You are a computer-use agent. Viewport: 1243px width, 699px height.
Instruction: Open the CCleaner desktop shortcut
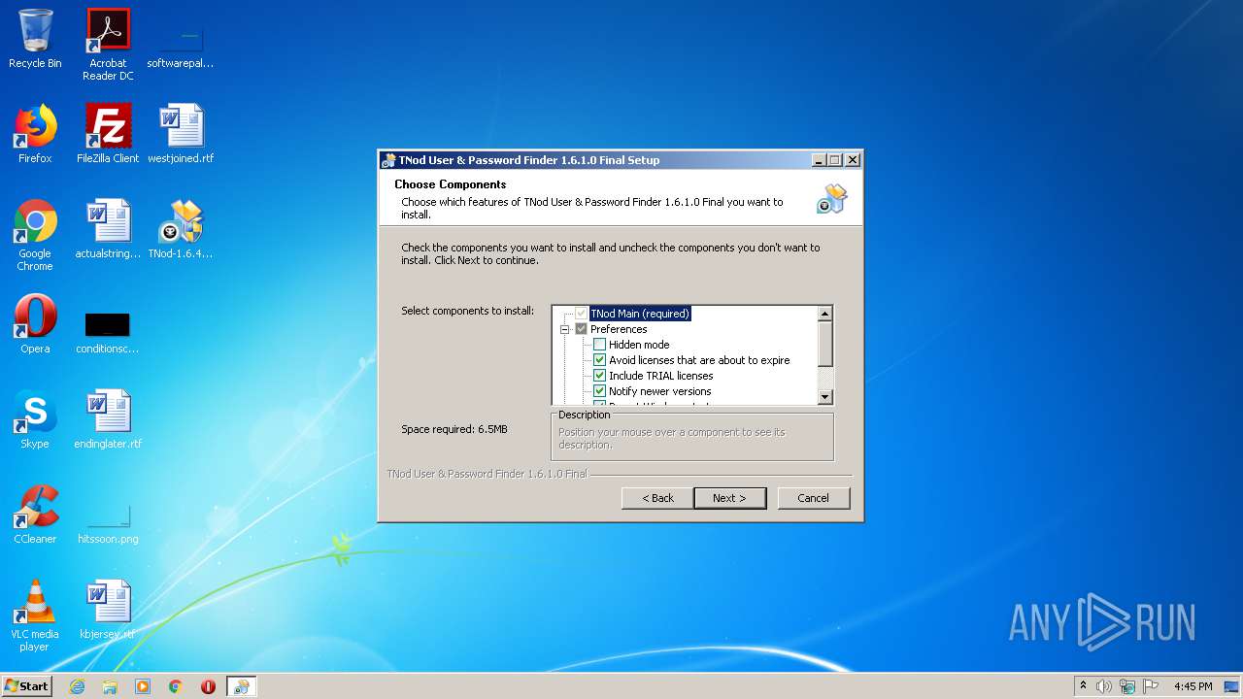click(x=35, y=515)
